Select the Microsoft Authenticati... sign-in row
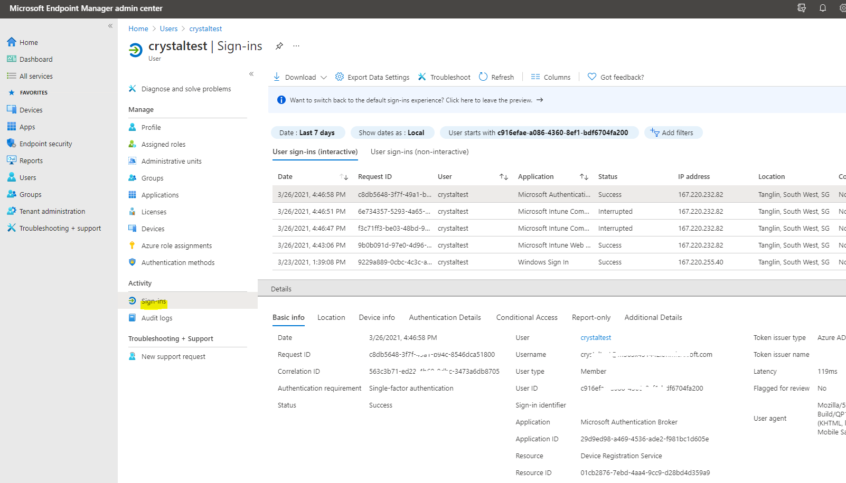 pyautogui.click(x=559, y=194)
